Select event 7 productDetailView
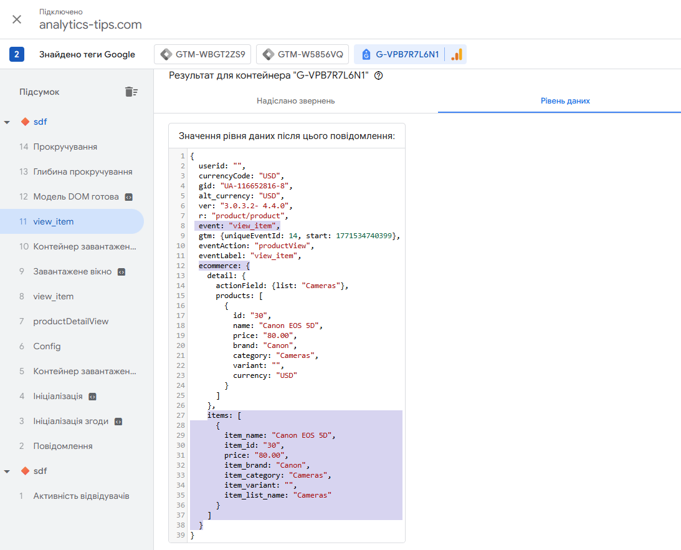 pos(70,321)
